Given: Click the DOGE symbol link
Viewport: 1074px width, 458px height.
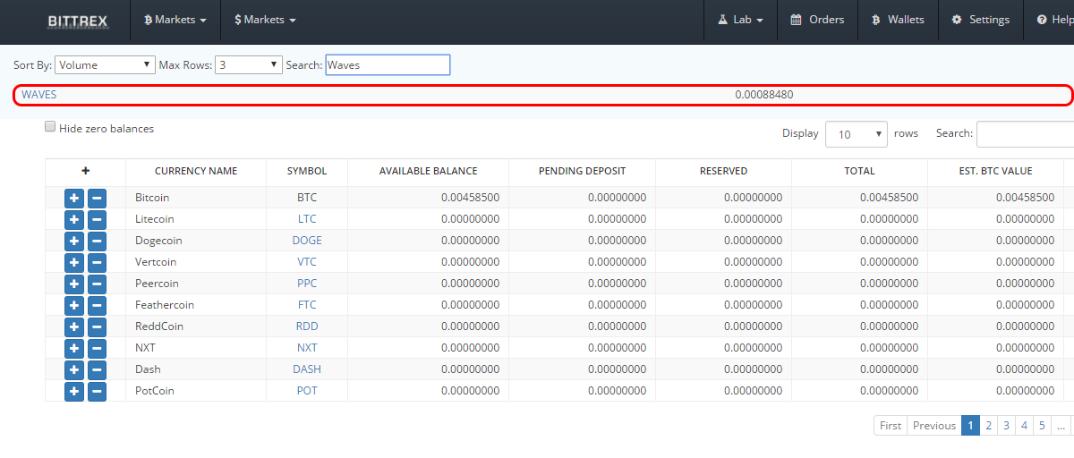Looking at the screenshot, I should pyautogui.click(x=307, y=241).
